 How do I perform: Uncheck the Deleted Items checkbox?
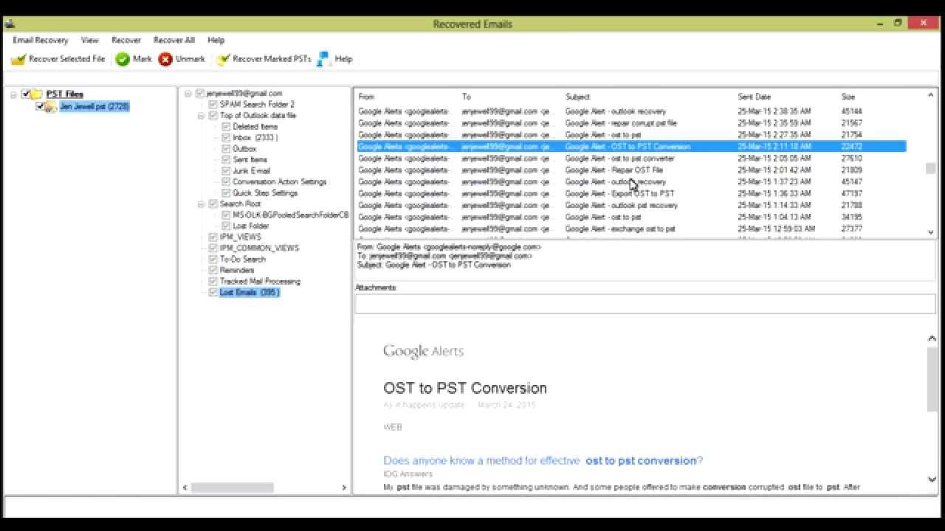[226, 127]
